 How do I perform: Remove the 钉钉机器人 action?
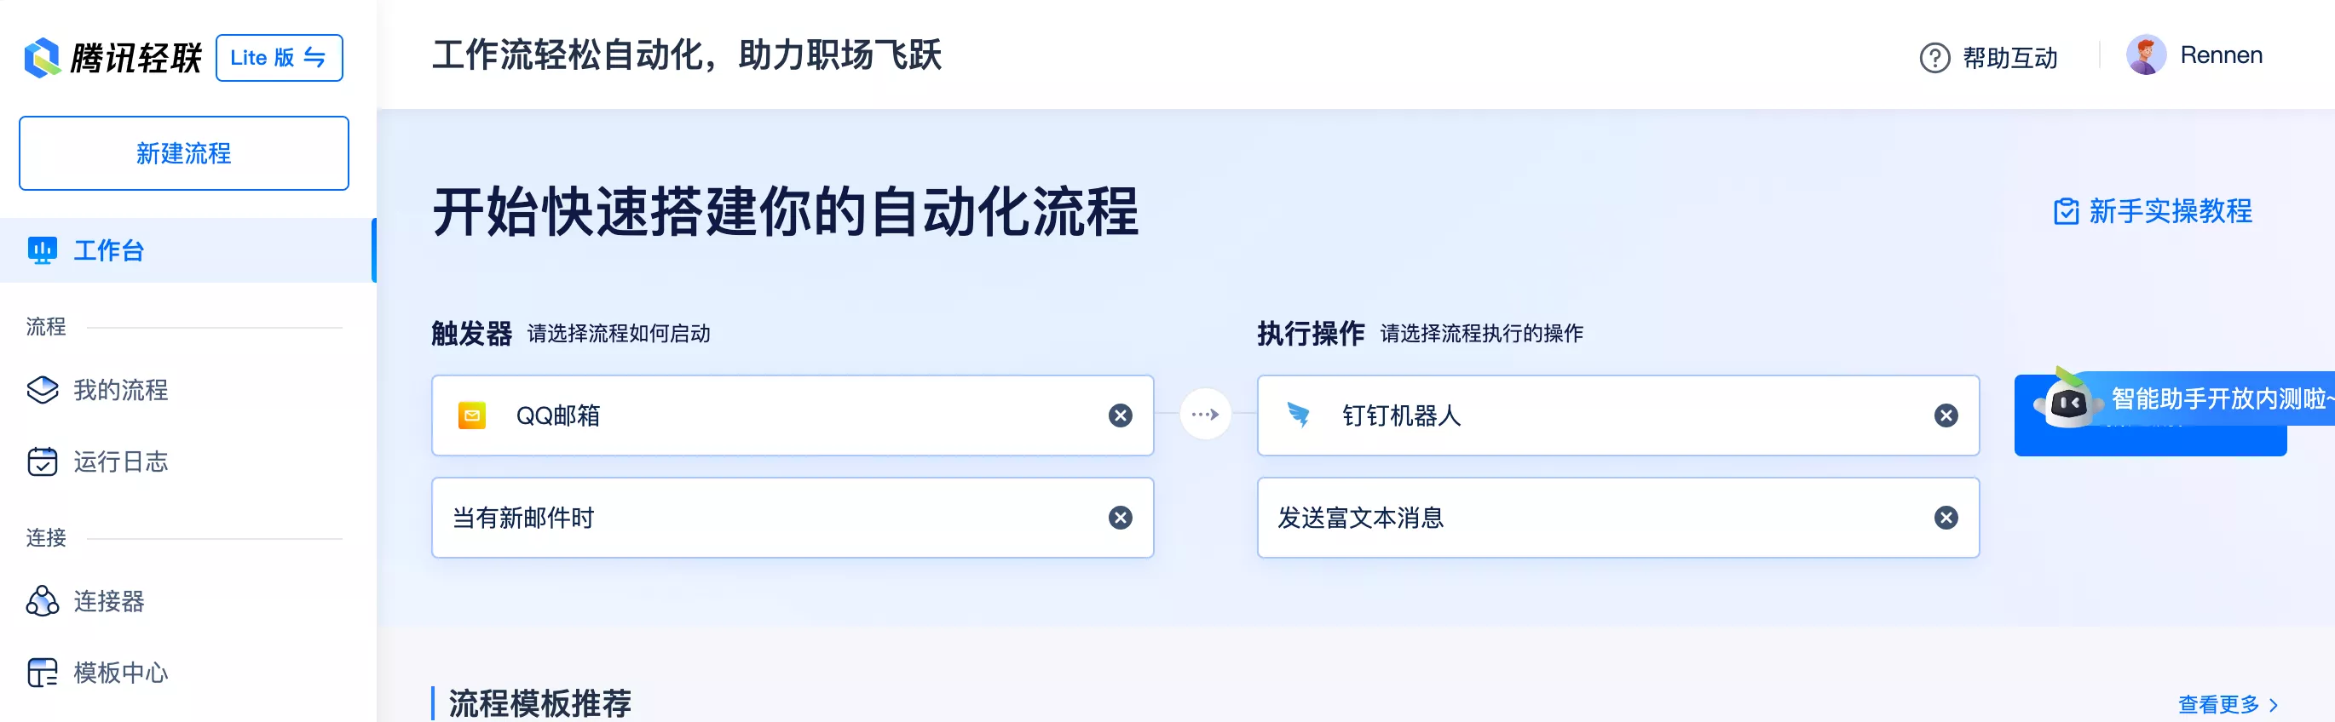tap(1945, 415)
